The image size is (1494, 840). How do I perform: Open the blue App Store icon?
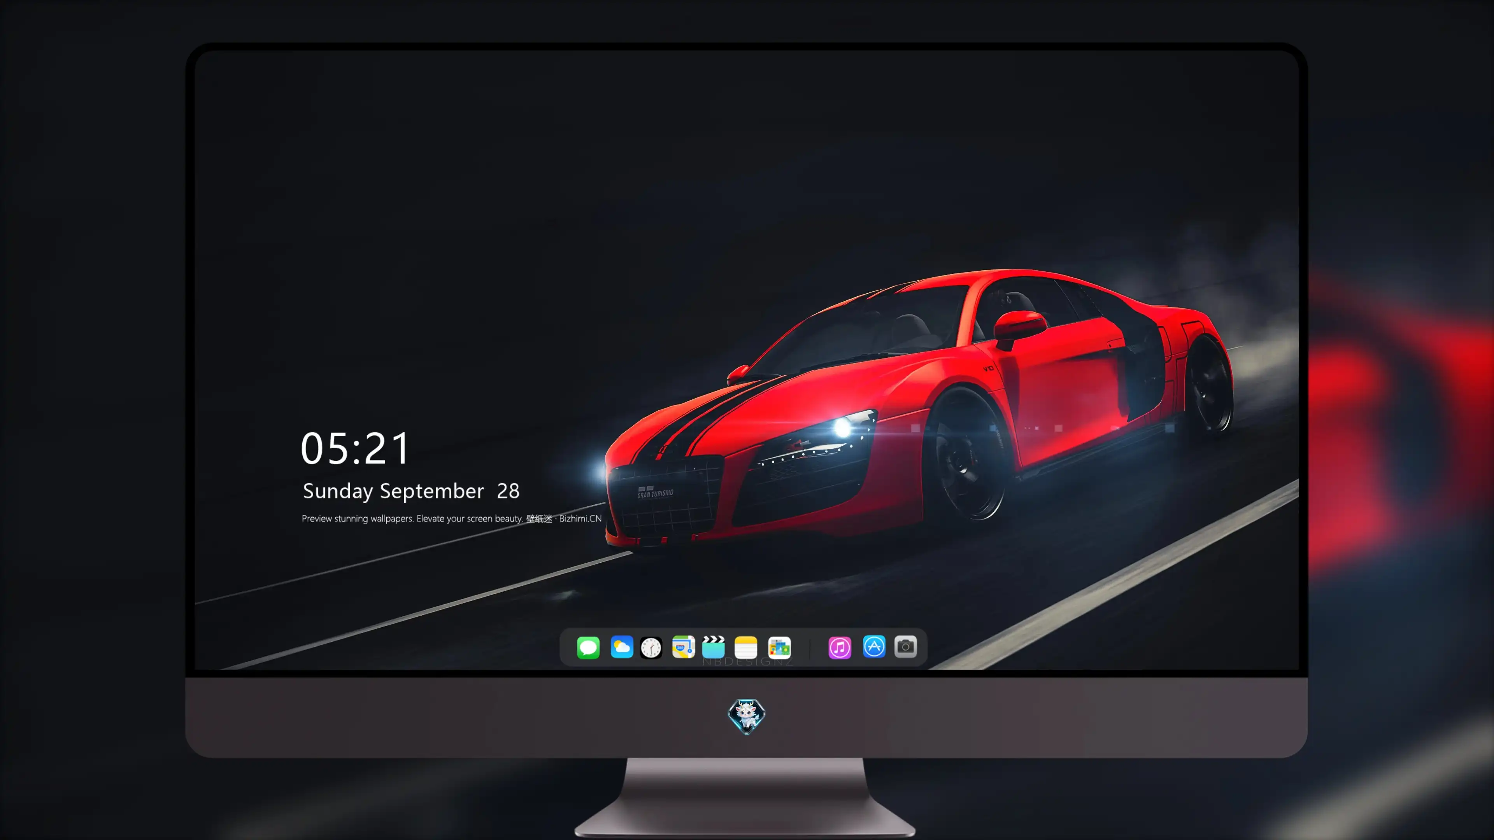[x=874, y=647]
